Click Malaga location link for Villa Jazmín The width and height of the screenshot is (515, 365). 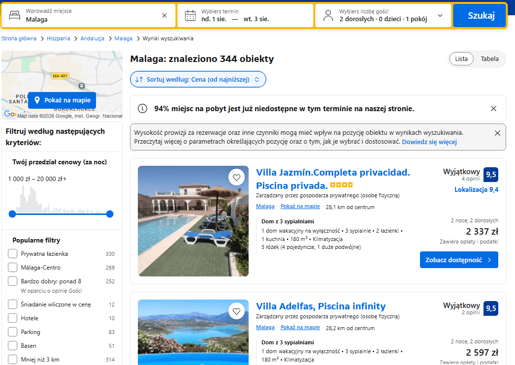pyautogui.click(x=265, y=206)
